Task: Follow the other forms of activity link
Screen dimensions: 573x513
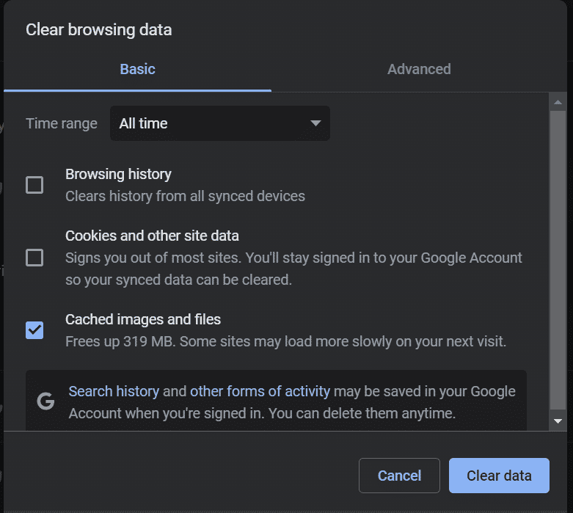Action: [260, 391]
